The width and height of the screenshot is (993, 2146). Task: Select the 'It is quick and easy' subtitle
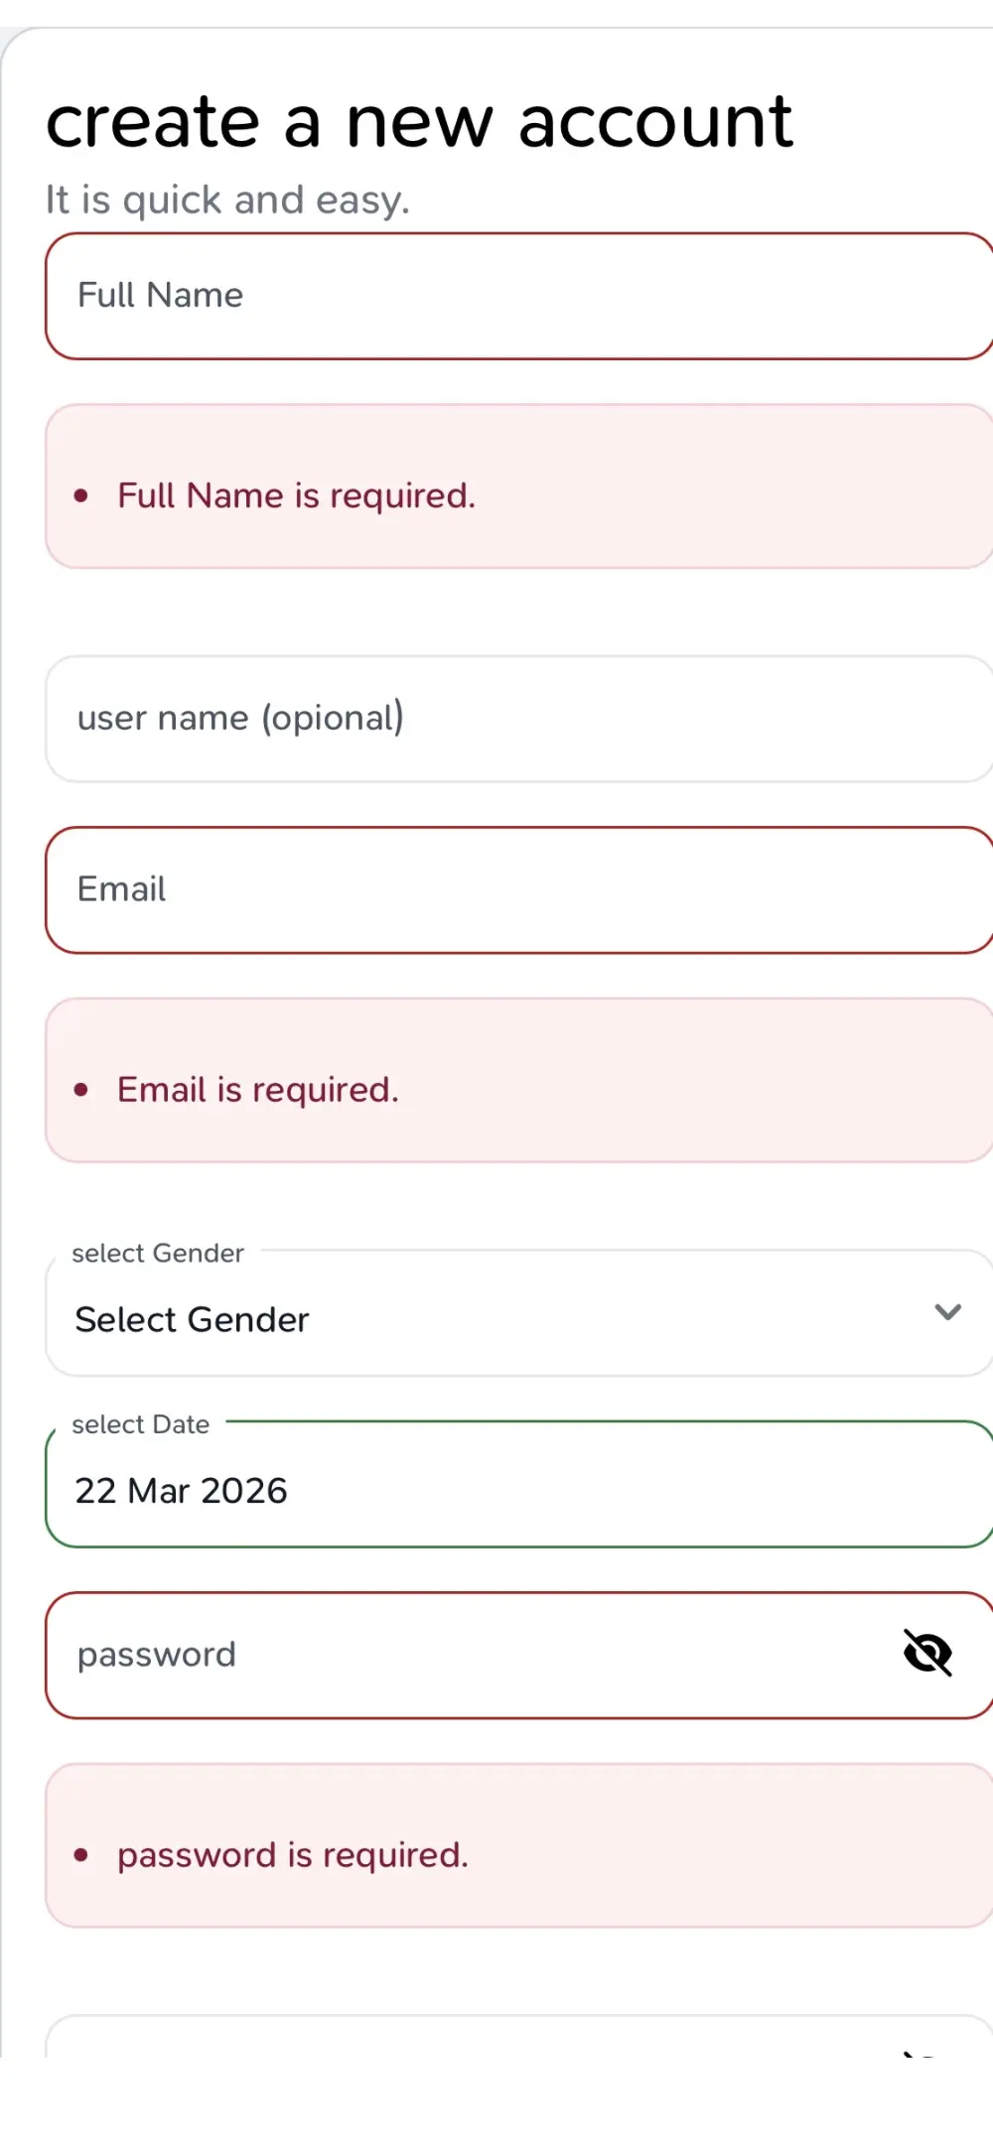[227, 199]
